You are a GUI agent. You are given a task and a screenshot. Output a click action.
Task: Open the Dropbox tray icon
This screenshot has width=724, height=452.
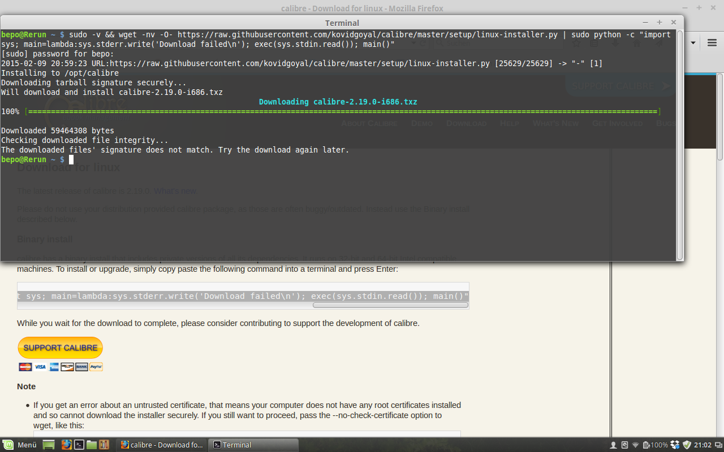pos(675,445)
